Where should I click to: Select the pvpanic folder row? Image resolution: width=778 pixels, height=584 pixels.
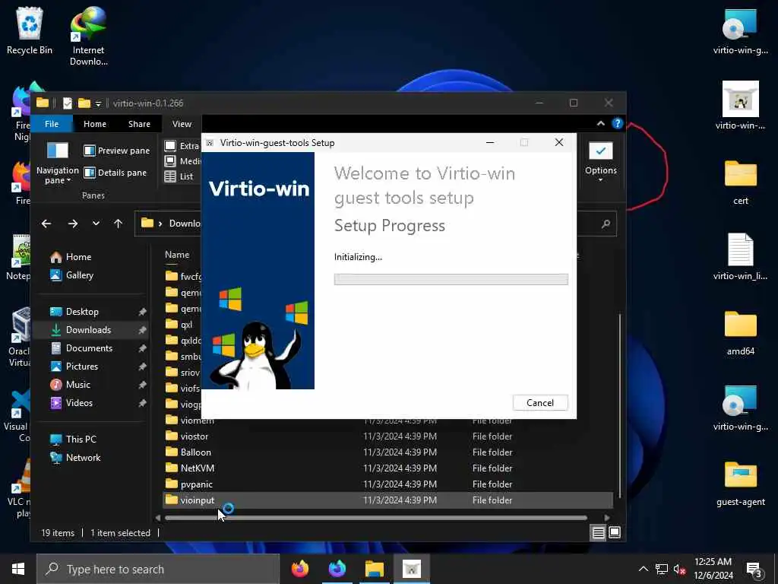coord(388,484)
